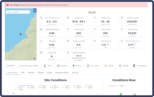The height and width of the screenshot is (97, 154).
Task: Click the Average Weight scale icon
Action: point(41,29)
